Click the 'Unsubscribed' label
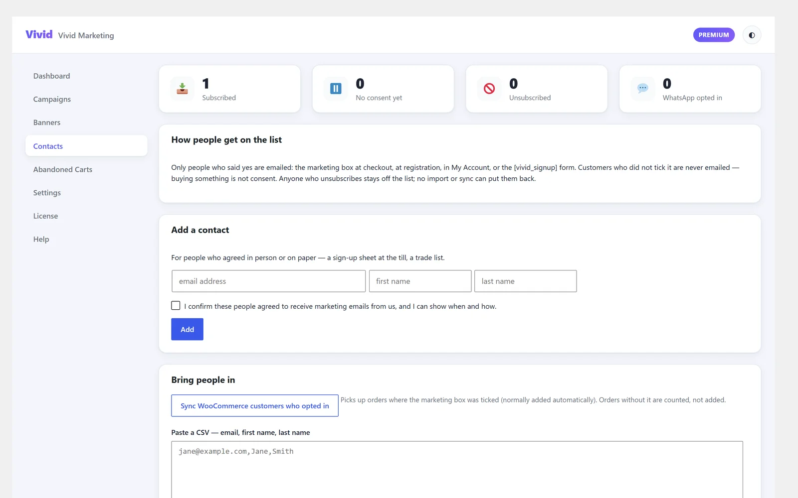This screenshot has height=498, width=798. [x=530, y=98]
